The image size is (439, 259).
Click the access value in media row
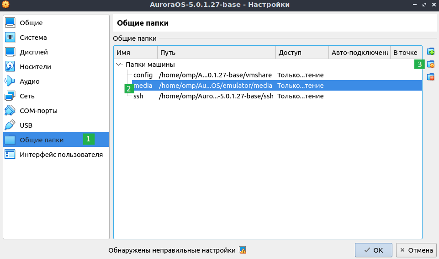pyautogui.click(x=301, y=86)
